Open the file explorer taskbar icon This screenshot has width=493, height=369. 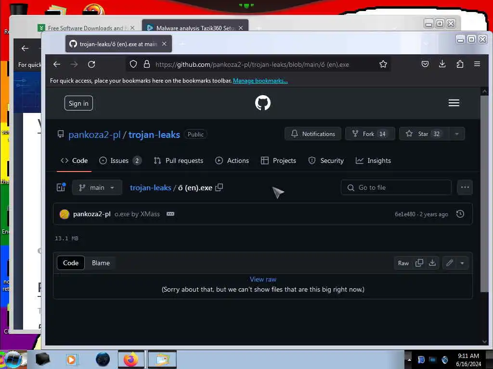tap(162, 359)
